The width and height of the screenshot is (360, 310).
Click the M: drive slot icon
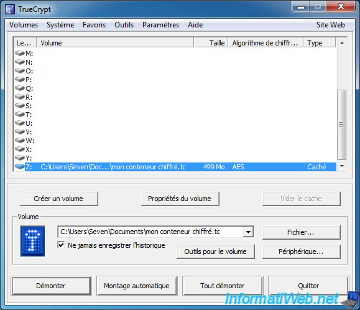tap(20, 53)
